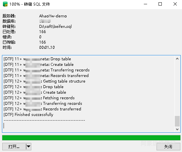The width and height of the screenshot is (182, 152).
Task: Maximize the 转储 SQL 文件 window
Action: pyautogui.click(x=160, y=4)
